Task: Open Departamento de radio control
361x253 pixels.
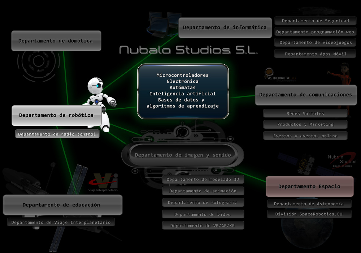Action: pyautogui.click(x=57, y=134)
